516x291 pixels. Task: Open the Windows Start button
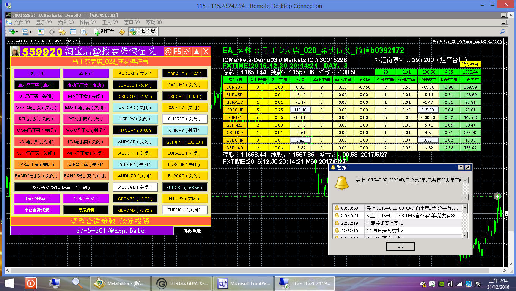pos(9,283)
